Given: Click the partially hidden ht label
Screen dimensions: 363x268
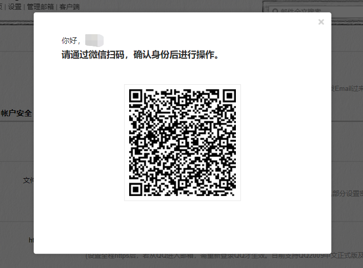Looking at the screenshot, I should tap(31, 239).
